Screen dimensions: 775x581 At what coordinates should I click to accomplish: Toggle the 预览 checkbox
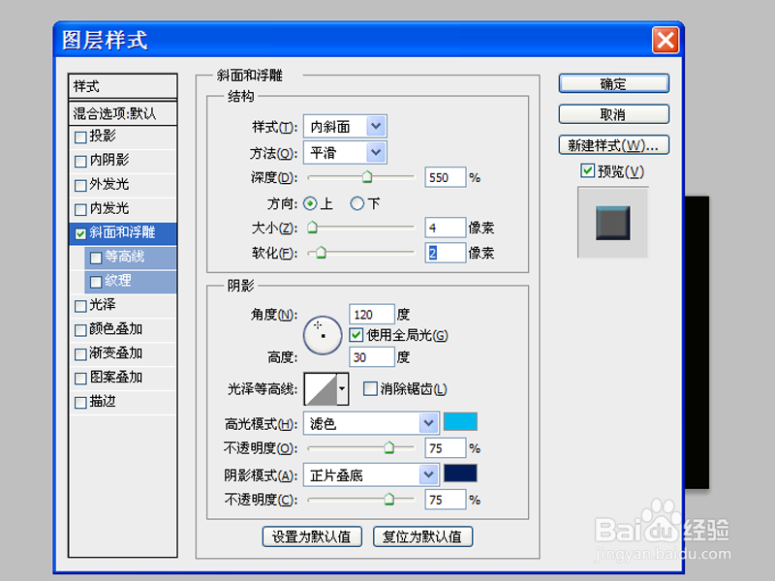(x=587, y=171)
